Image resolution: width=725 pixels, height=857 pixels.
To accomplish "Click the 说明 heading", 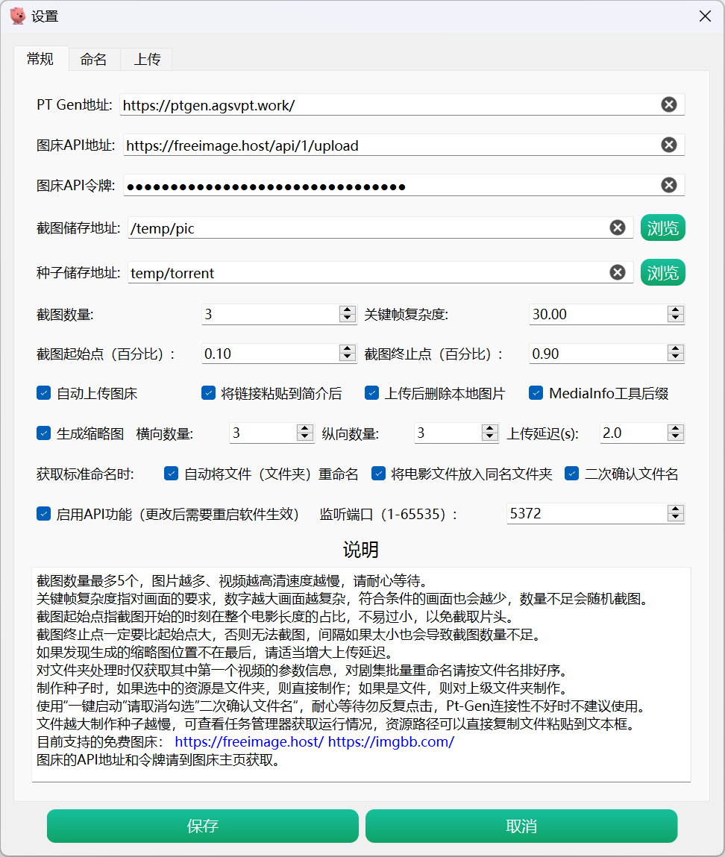I will click(361, 549).
